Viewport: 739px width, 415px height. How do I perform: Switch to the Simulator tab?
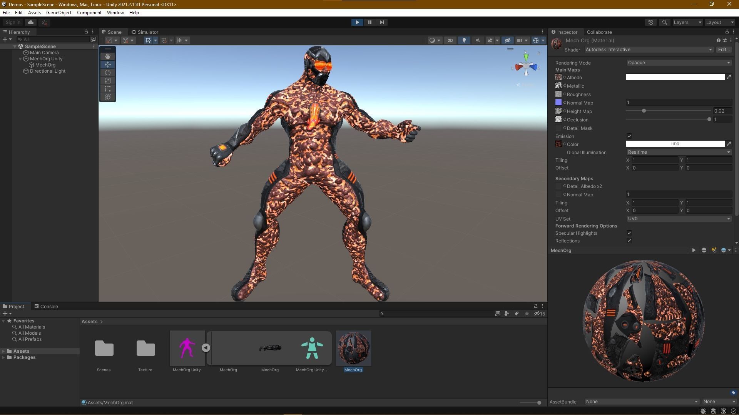point(145,32)
